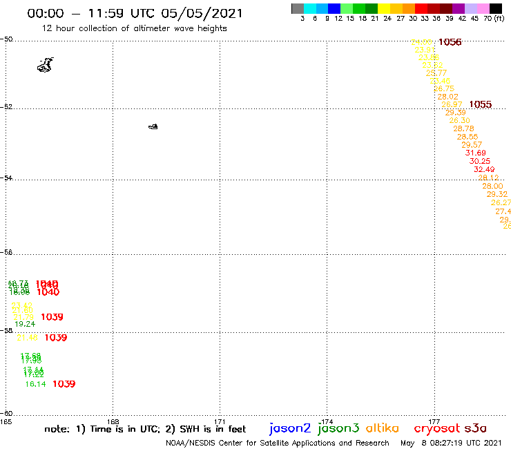Click the wave height value 28.55
This screenshot has height=449, width=511.
(x=467, y=137)
